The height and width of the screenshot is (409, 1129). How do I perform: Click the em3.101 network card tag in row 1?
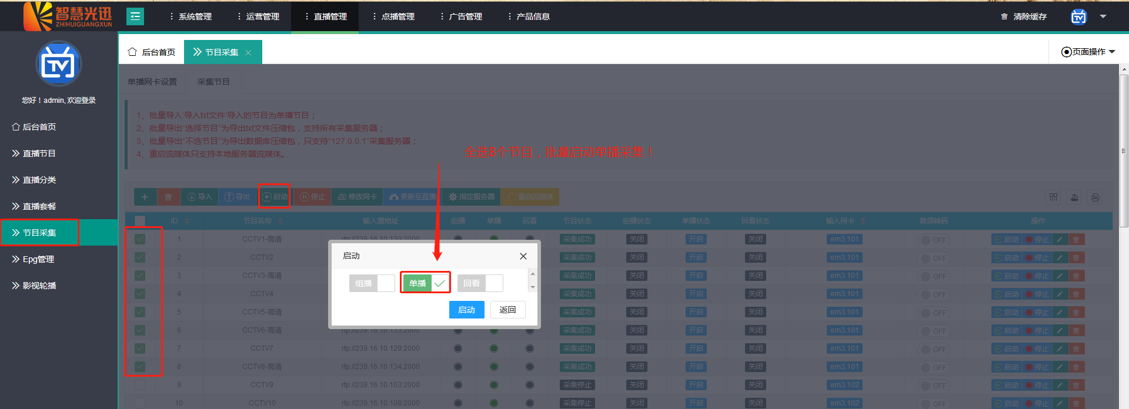[x=845, y=239]
